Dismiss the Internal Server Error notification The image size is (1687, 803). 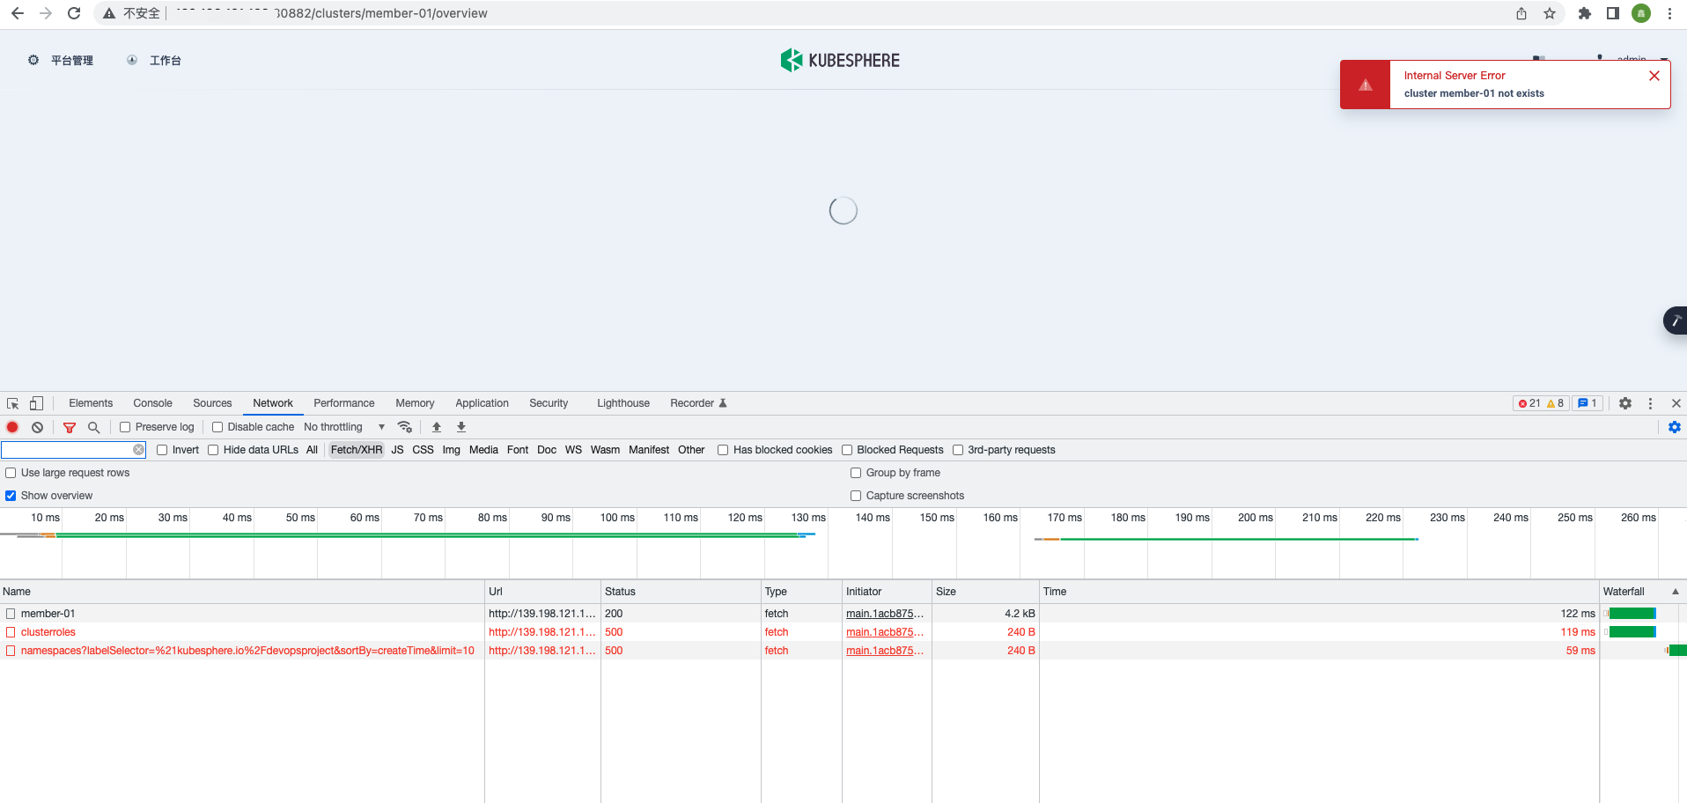point(1654,76)
